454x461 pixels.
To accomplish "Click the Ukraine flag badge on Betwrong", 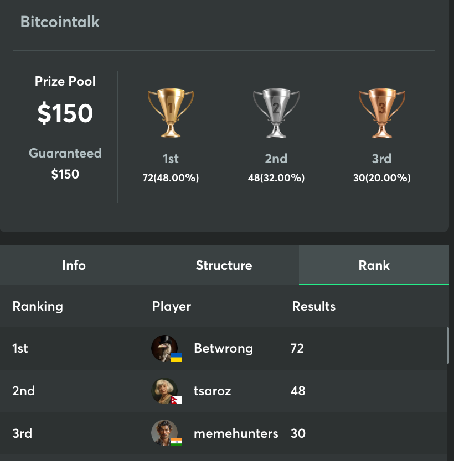I will [x=177, y=357].
